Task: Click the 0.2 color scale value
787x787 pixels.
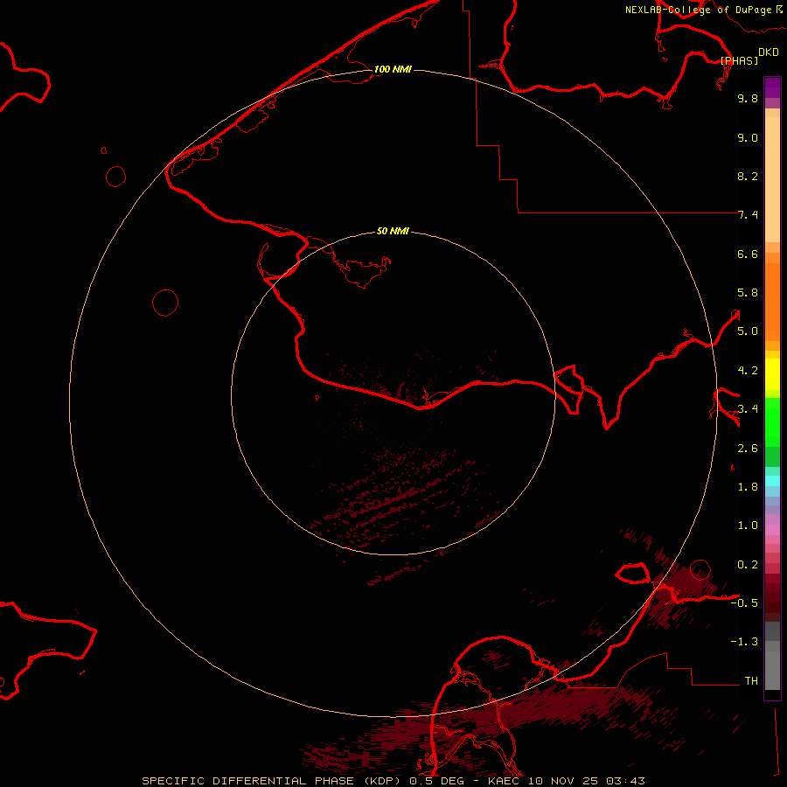Action: pos(748,565)
